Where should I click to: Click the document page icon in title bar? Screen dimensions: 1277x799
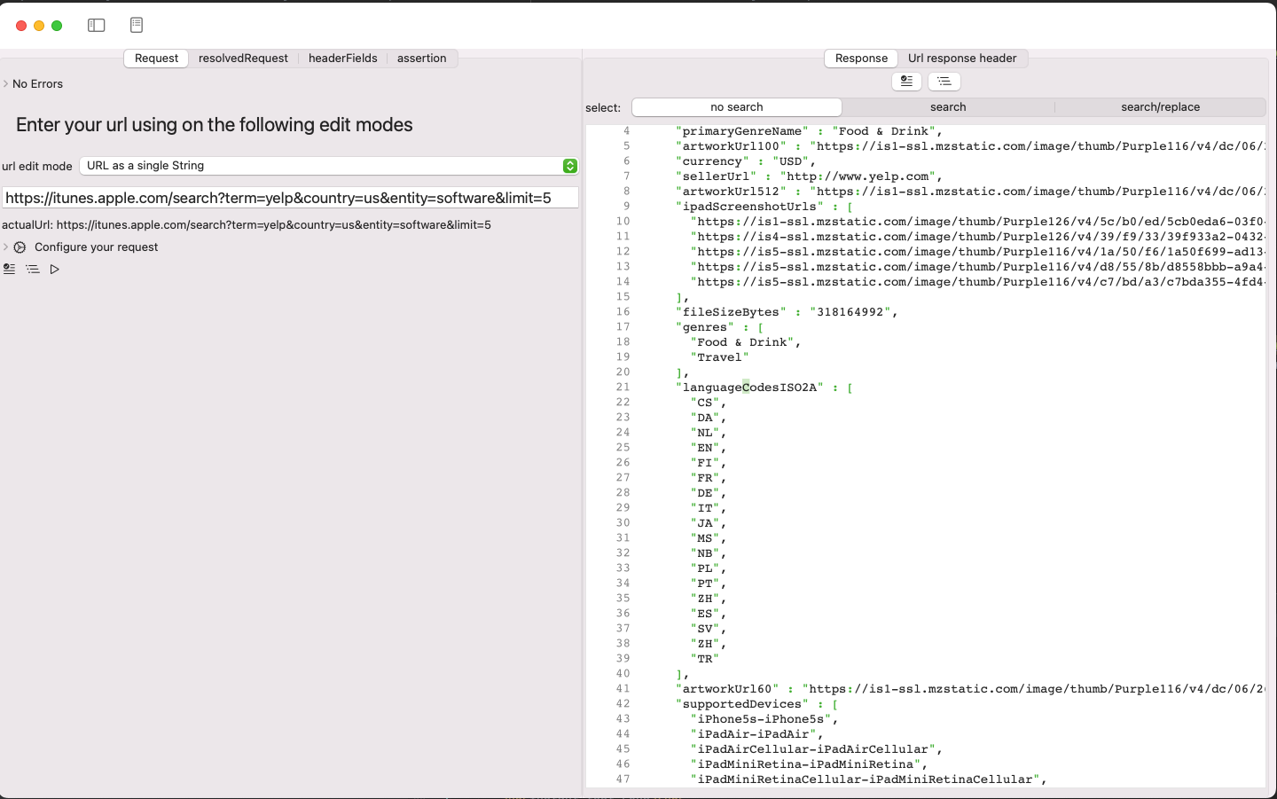pyautogui.click(x=136, y=26)
